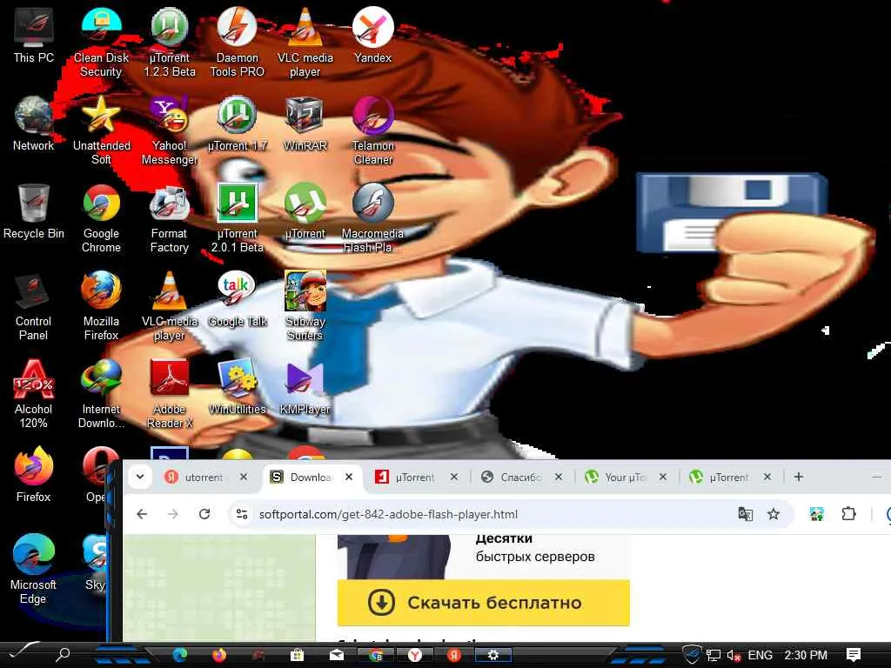
Task: Click the Скачать бесплатно download button
Action: coord(484,603)
